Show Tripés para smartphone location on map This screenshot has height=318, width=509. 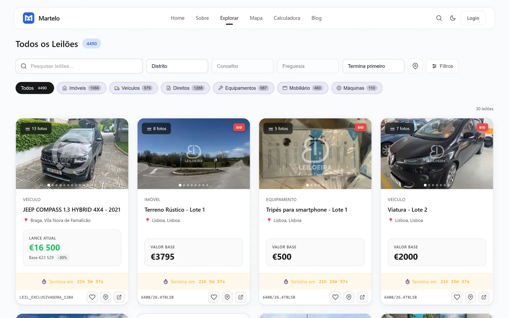(x=349, y=297)
